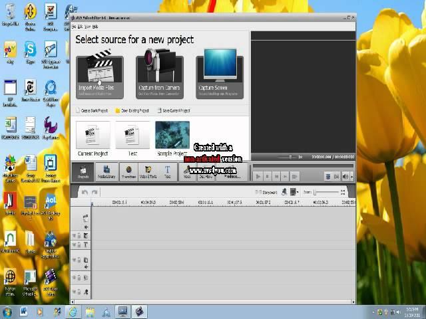Viewport: 426px width, 319px height.
Task: Click the timeline scrollbar right arrow
Action: coord(353,302)
